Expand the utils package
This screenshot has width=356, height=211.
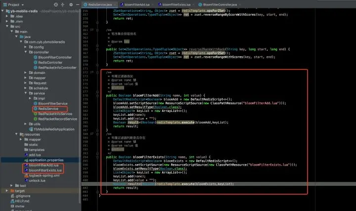click(x=25, y=124)
